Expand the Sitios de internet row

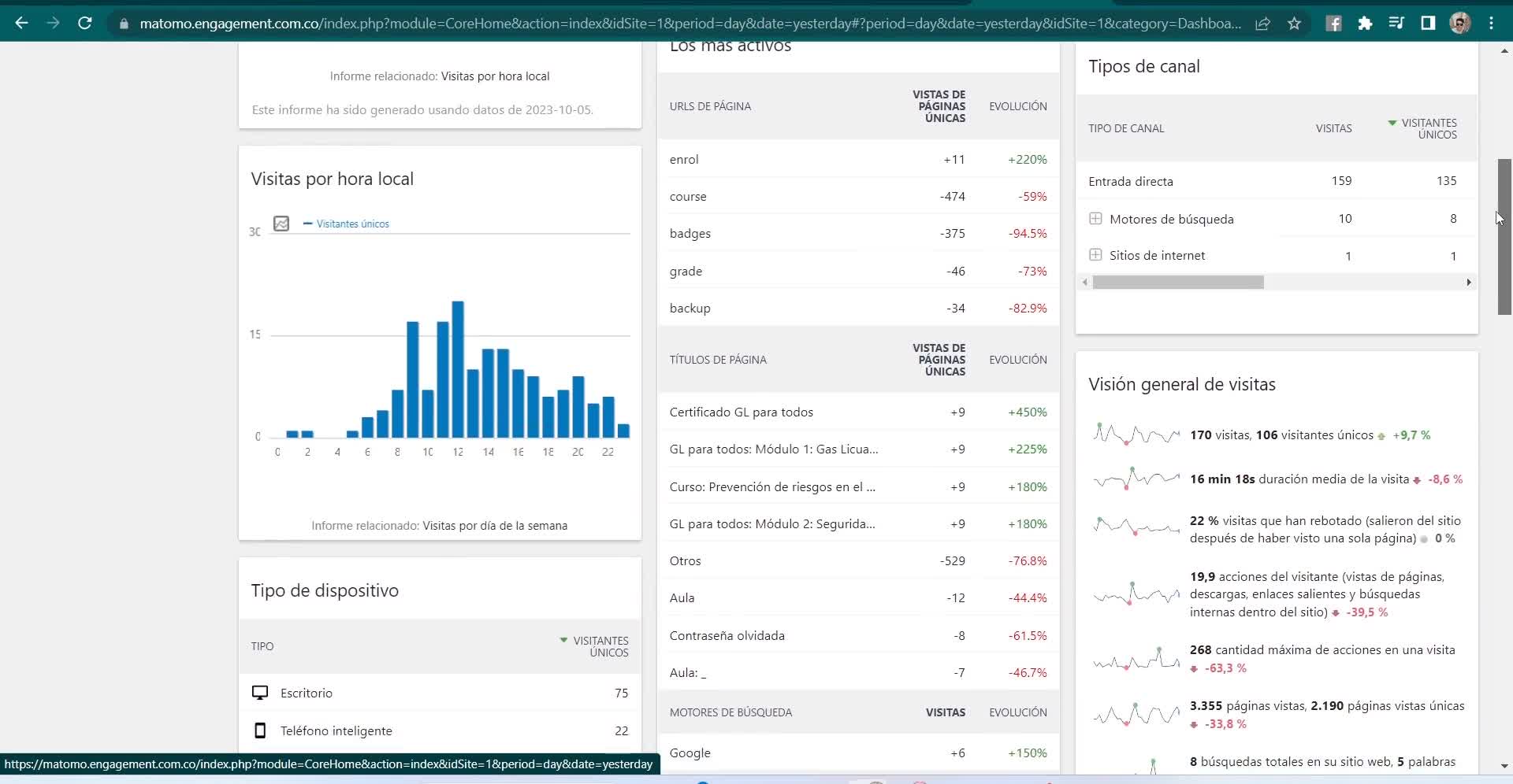click(x=1095, y=255)
